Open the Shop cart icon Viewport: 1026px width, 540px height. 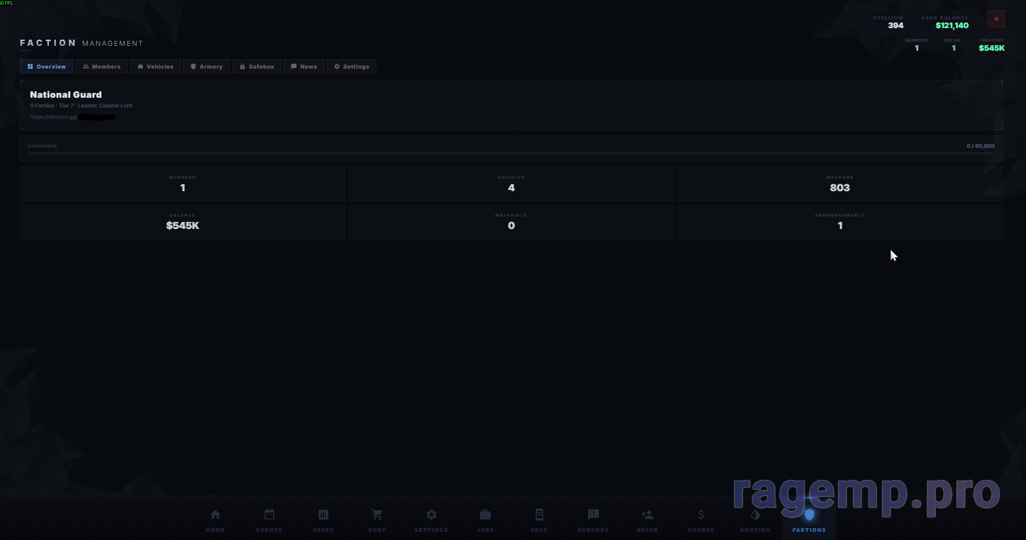[377, 515]
